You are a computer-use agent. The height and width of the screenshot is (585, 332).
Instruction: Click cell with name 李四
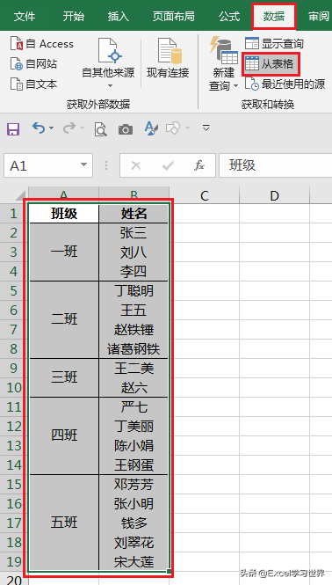[134, 271]
